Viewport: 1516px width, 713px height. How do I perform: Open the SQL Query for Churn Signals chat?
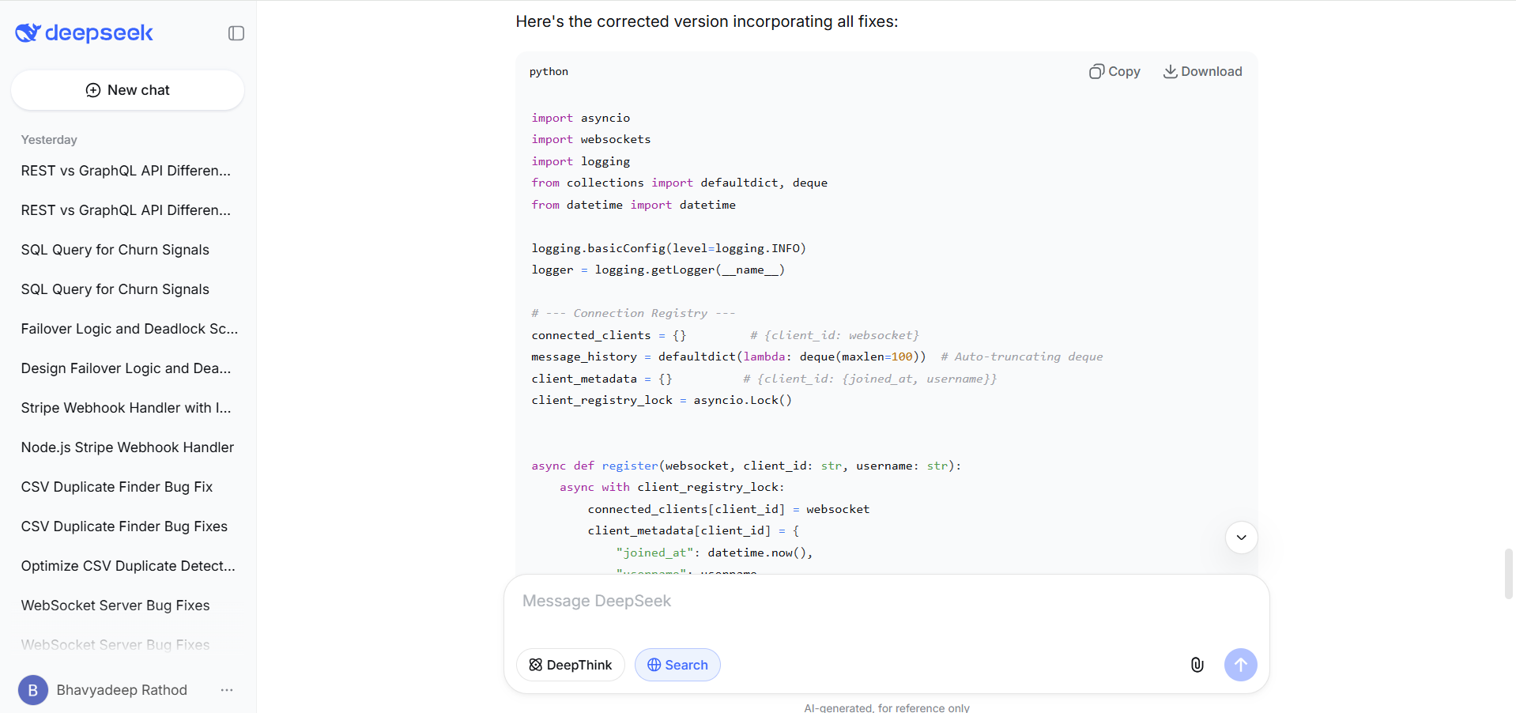(115, 250)
